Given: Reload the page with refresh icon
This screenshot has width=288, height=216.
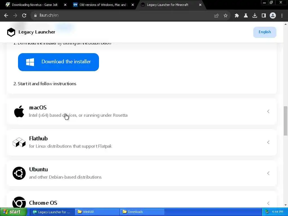Looking at the screenshot, I should pos(24,15).
